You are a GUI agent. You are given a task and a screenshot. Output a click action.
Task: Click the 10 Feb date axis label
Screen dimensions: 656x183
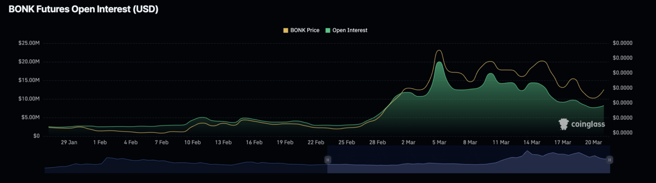(192, 143)
